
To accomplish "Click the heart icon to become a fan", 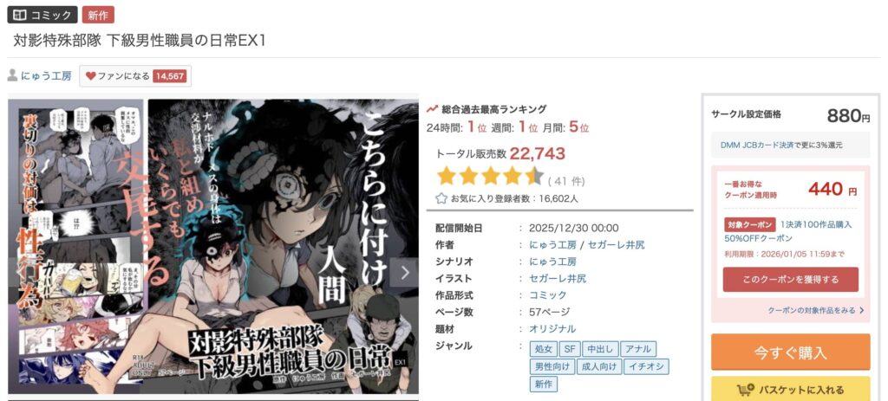I will (x=90, y=76).
